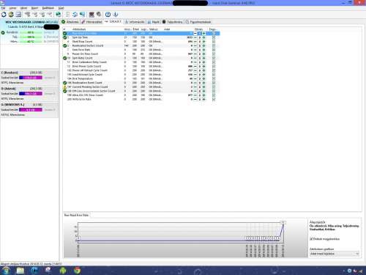
Task: Open the attribute profile dropdown at bottom right
Action: (x=334, y=254)
